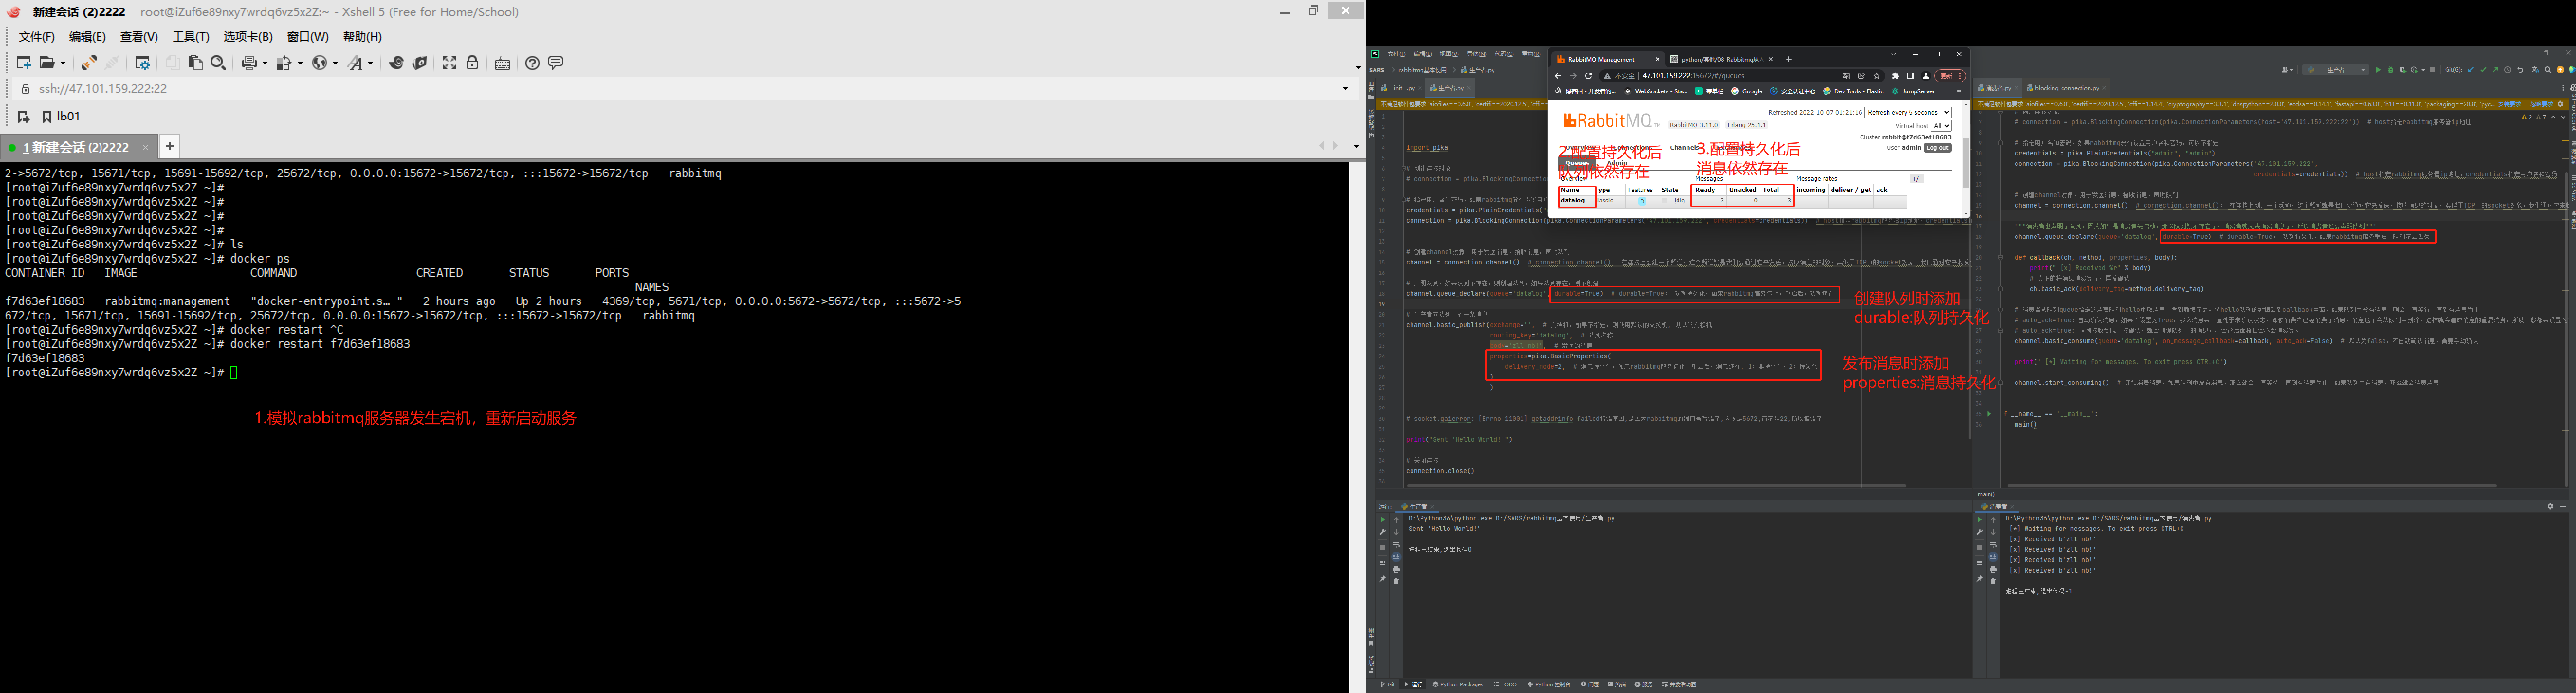Open 'Refresh every 5 seconds' dropdown in RabbitMQ
The height and width of the screenshot is (693, 2576).
(1908, 113)
